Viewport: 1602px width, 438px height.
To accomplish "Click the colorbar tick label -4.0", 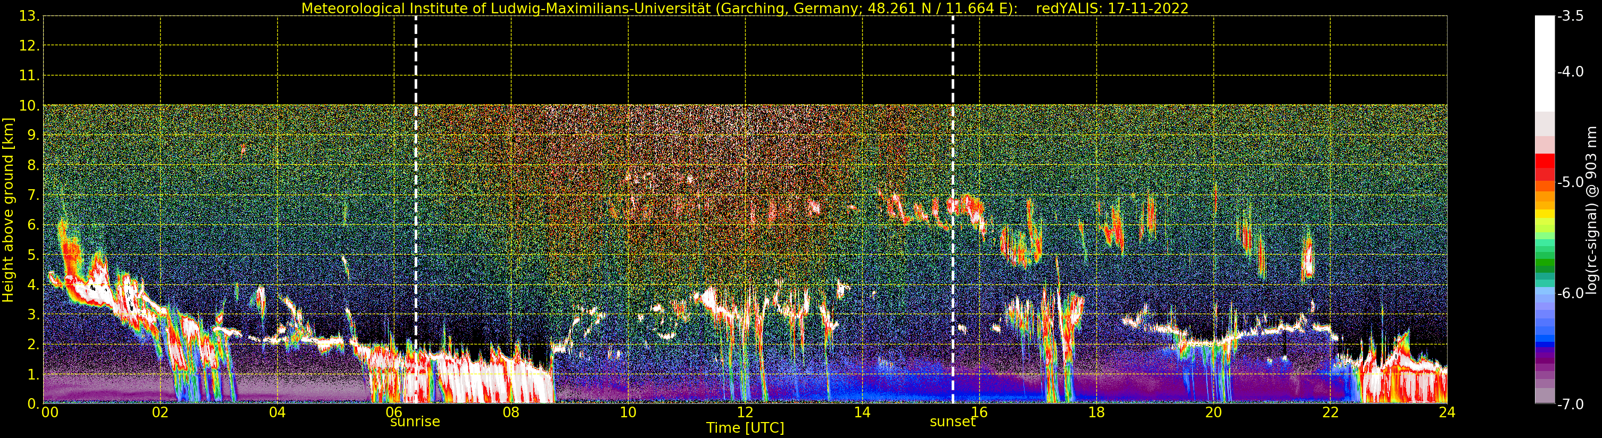I will (1571, 72).
